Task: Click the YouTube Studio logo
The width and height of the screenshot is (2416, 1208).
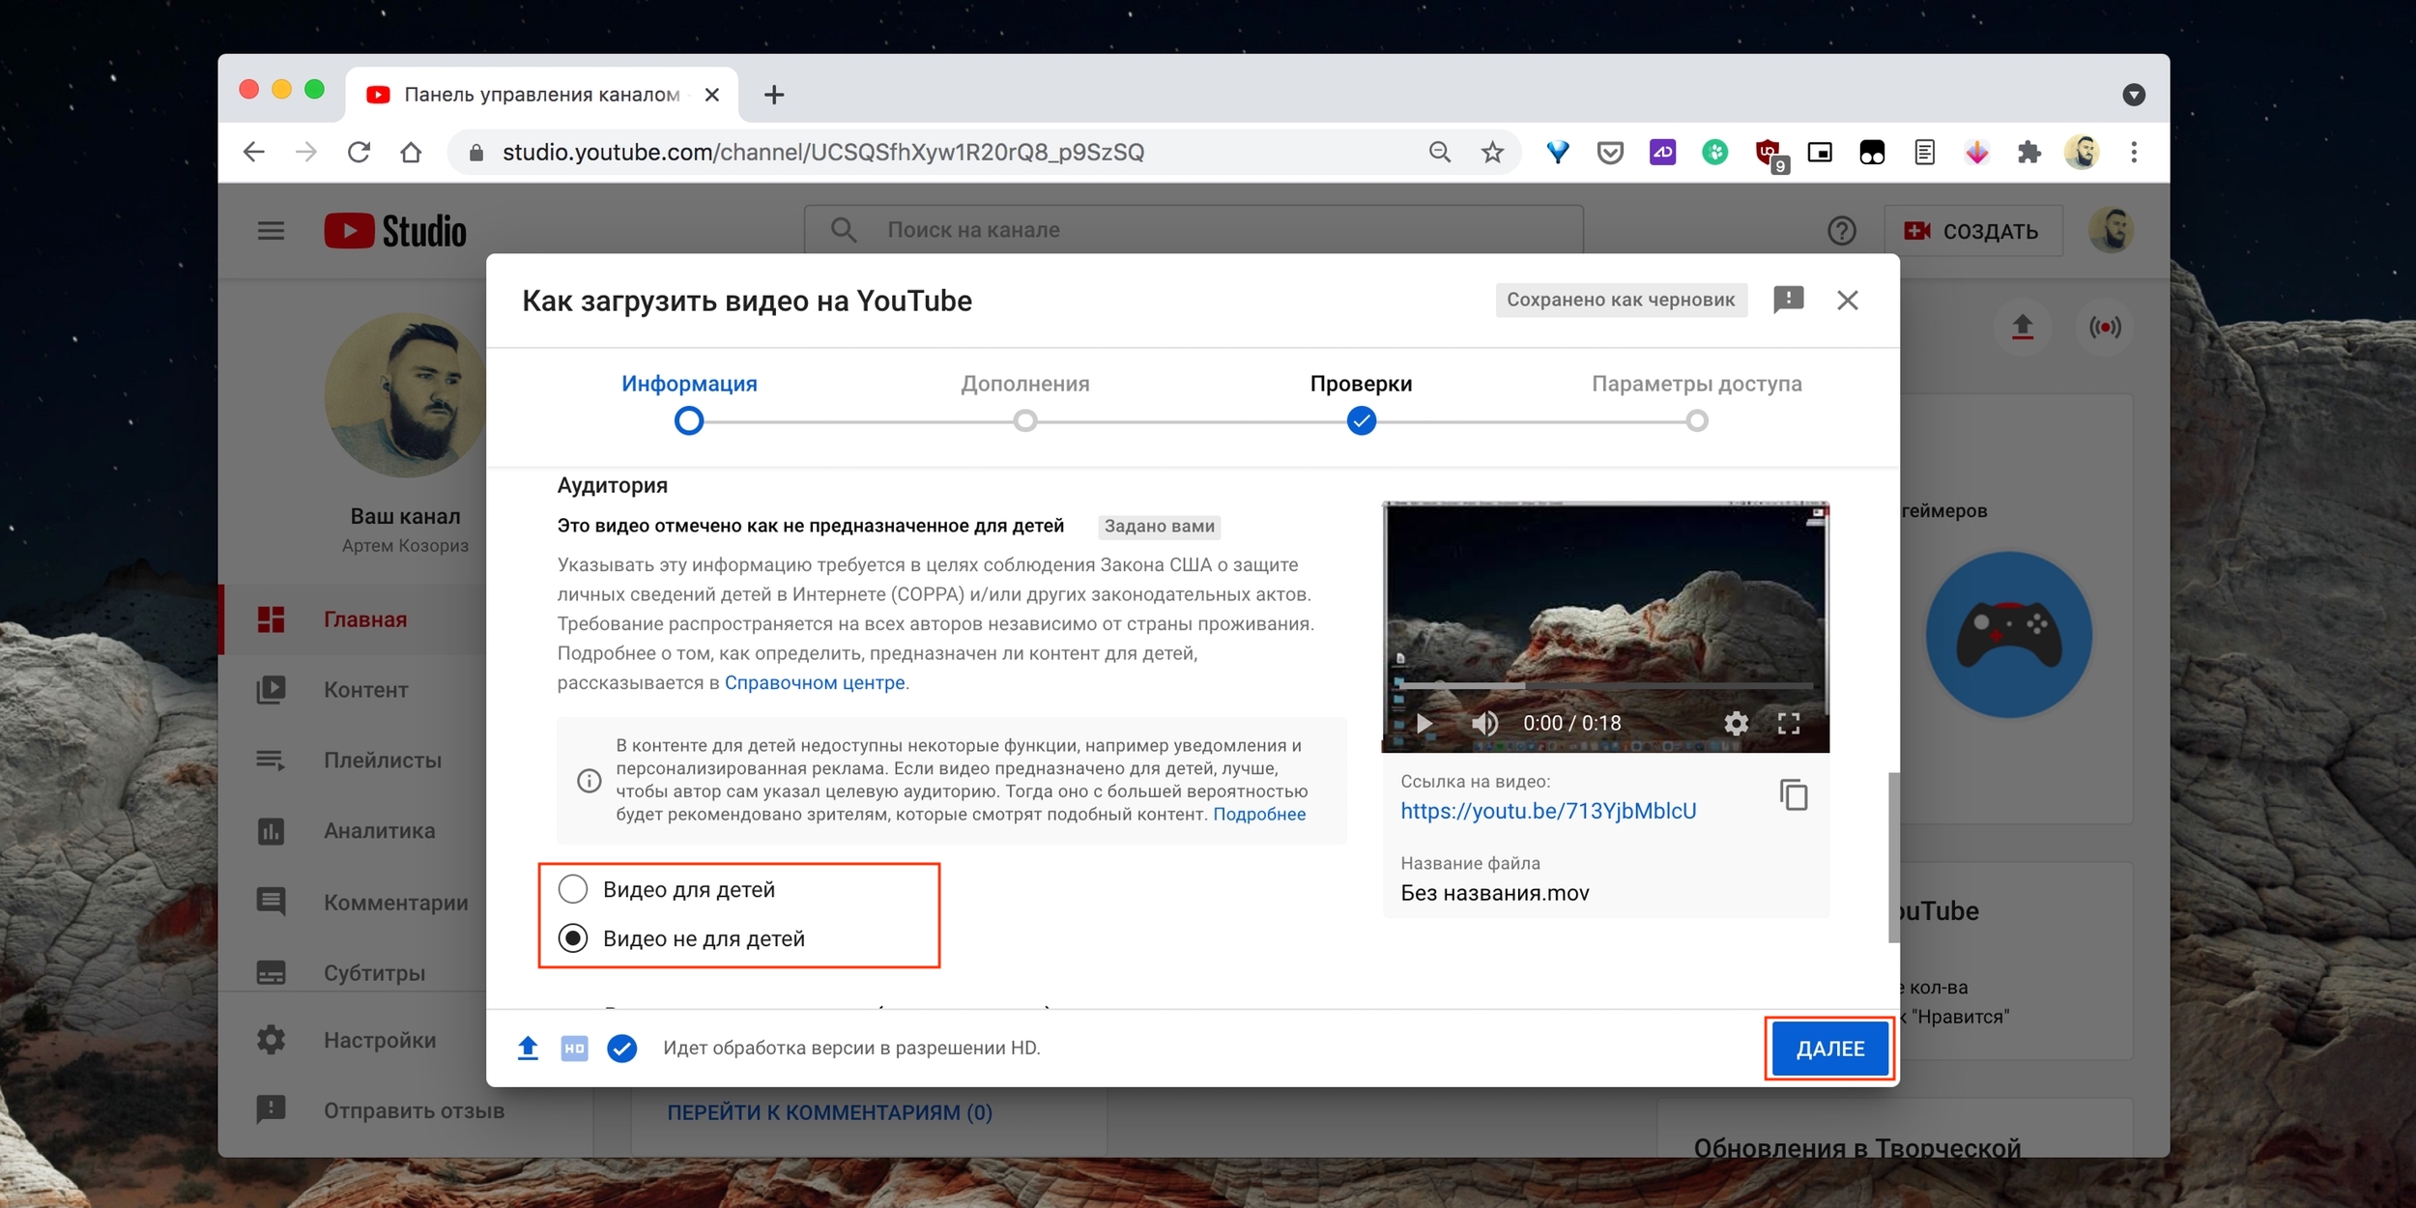Action: pyautogui.click(x=395, y=230)
